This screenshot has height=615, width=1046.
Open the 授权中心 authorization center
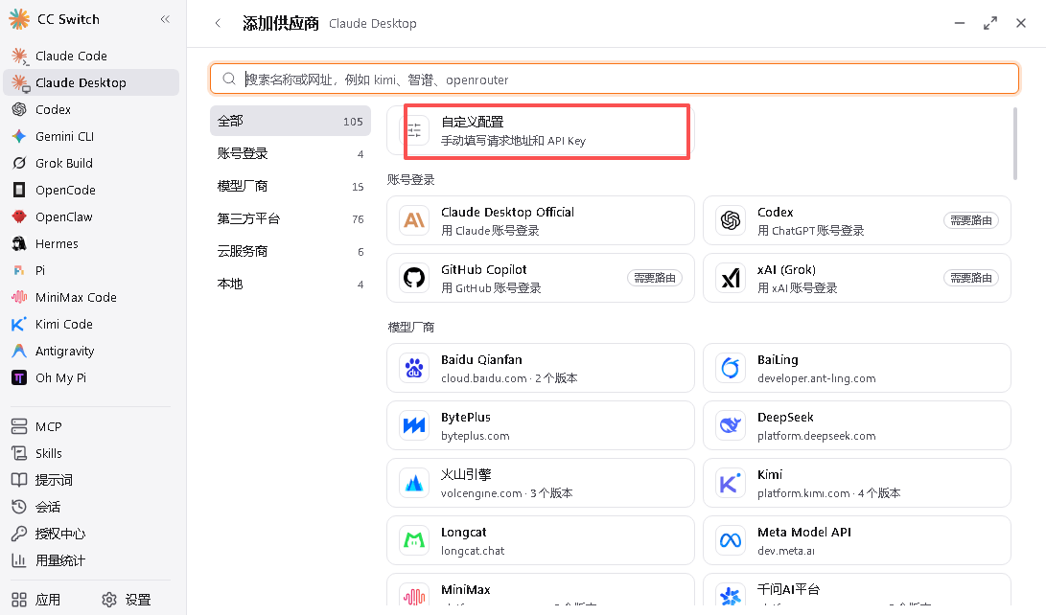[x=91, y=534]
